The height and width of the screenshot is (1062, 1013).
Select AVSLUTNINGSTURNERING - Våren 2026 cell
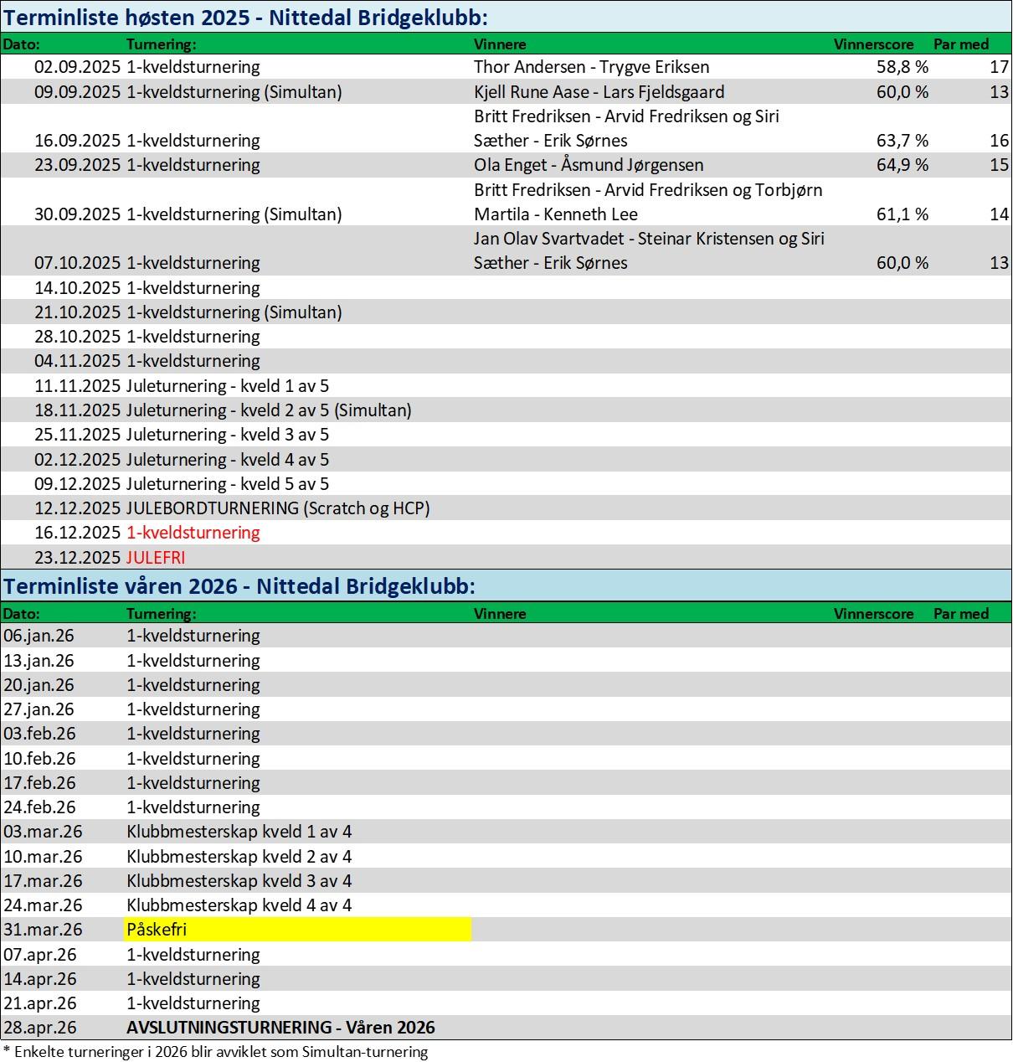280,1028
